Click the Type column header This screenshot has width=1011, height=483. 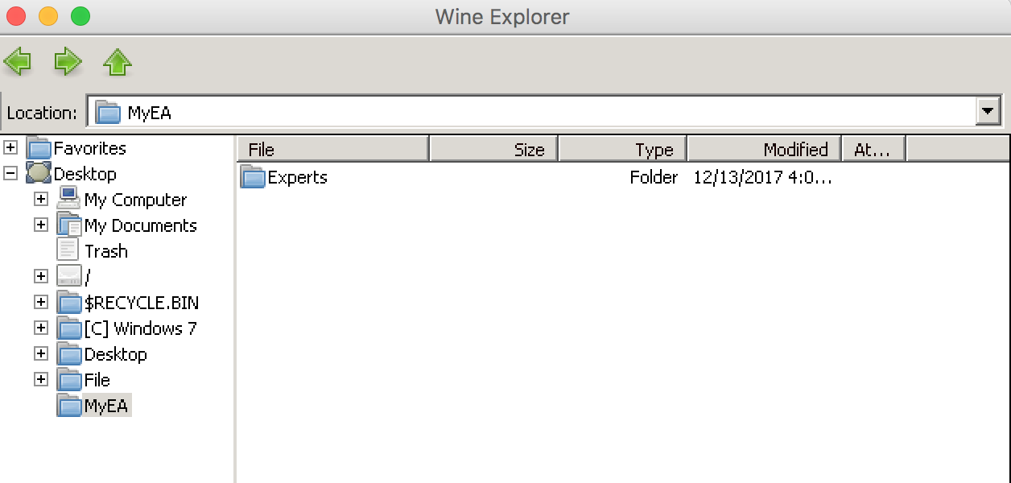[x=622, y=149]
